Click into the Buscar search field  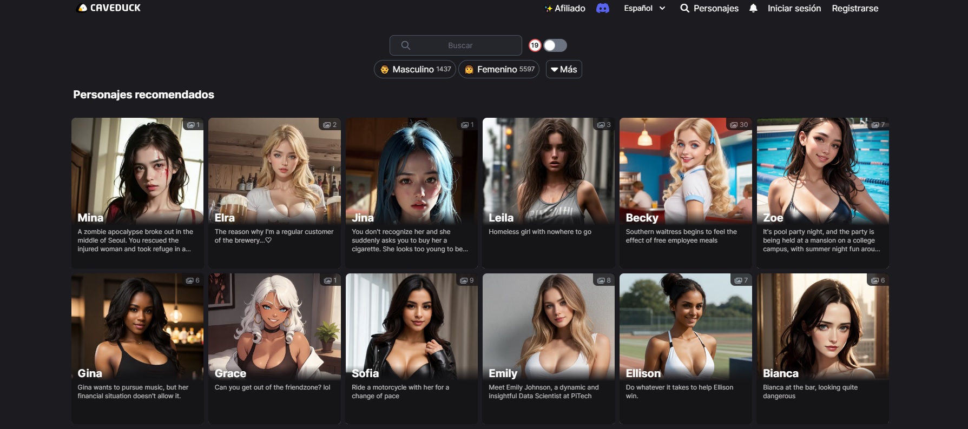(x=460, y=45)
